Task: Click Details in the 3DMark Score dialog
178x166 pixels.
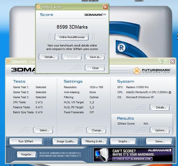Action: 49,57
